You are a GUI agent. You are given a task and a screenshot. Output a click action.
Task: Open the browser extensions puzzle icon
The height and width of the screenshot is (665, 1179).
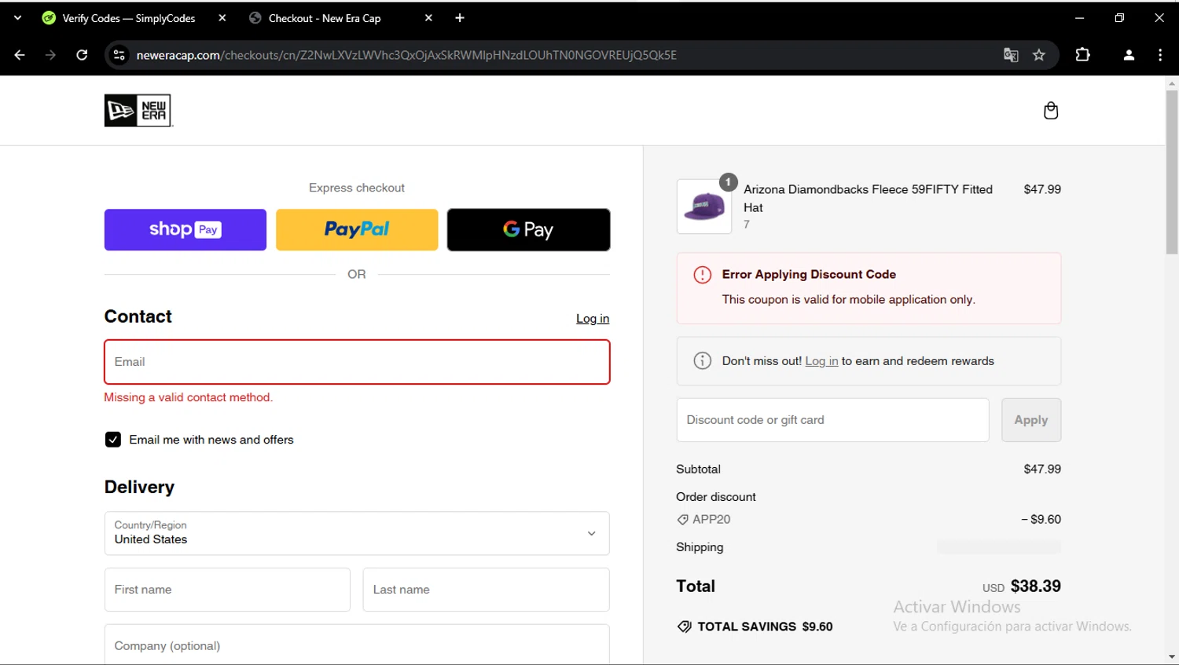pyautogui.click(x=1082, y=55)
